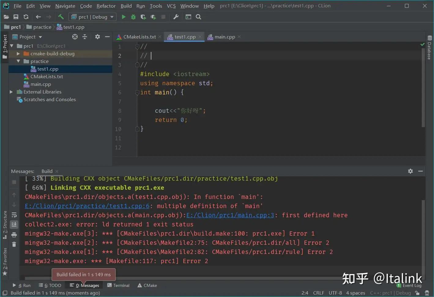Locate the opened file in Project panel
Image resolution: width=434 pixels, height=297 pixels.
coord(75,37)
